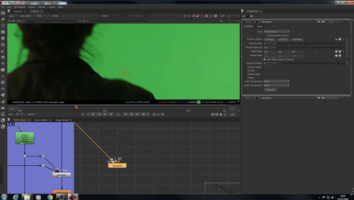Uncheck Use Alpha Bias for Despill
The height and width of the screenshot is (200, 354).
pos(265,59)
